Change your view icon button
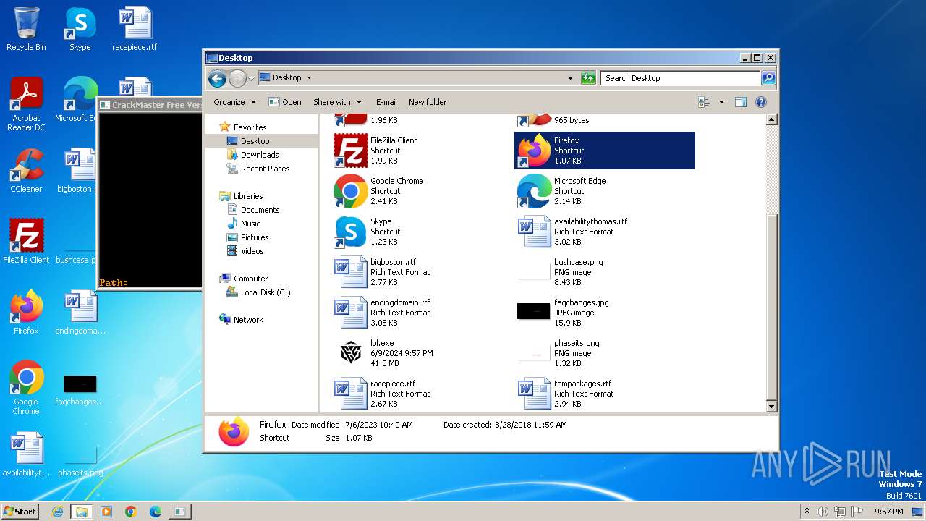 (704, 102)
